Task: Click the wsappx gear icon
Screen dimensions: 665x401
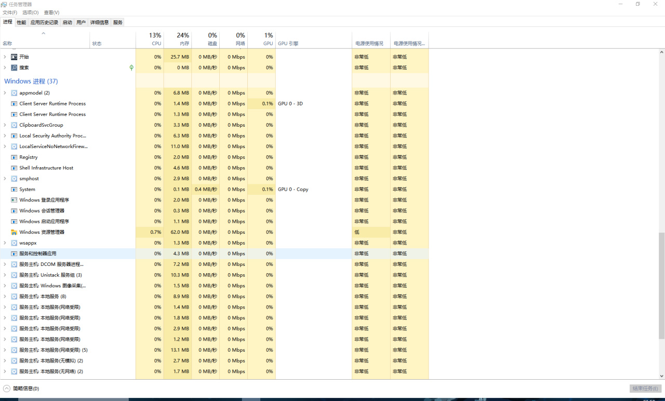Action: point(14,243)
